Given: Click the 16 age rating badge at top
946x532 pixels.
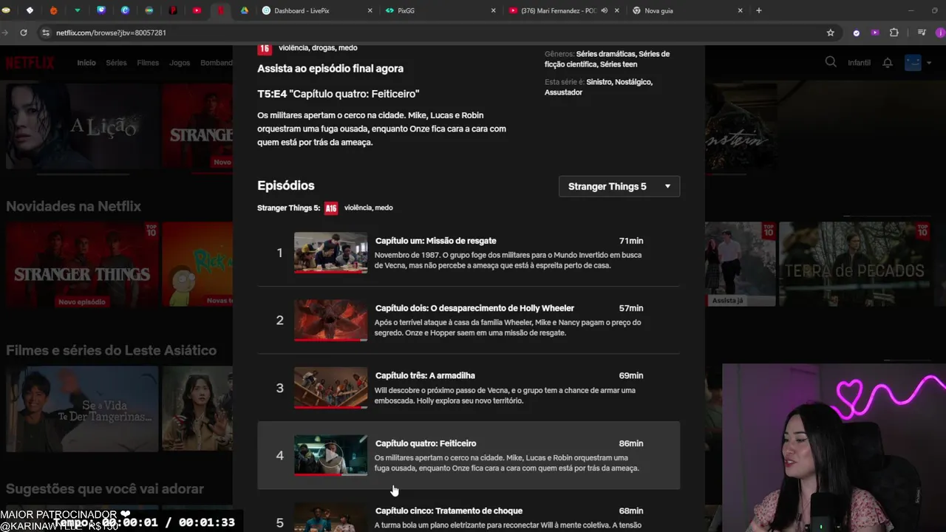Looking at the screenshot, I should [x=264, y=49].
